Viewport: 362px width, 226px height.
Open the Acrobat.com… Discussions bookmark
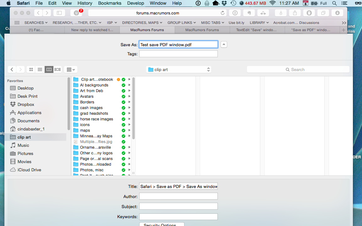(x=296, y=23)
